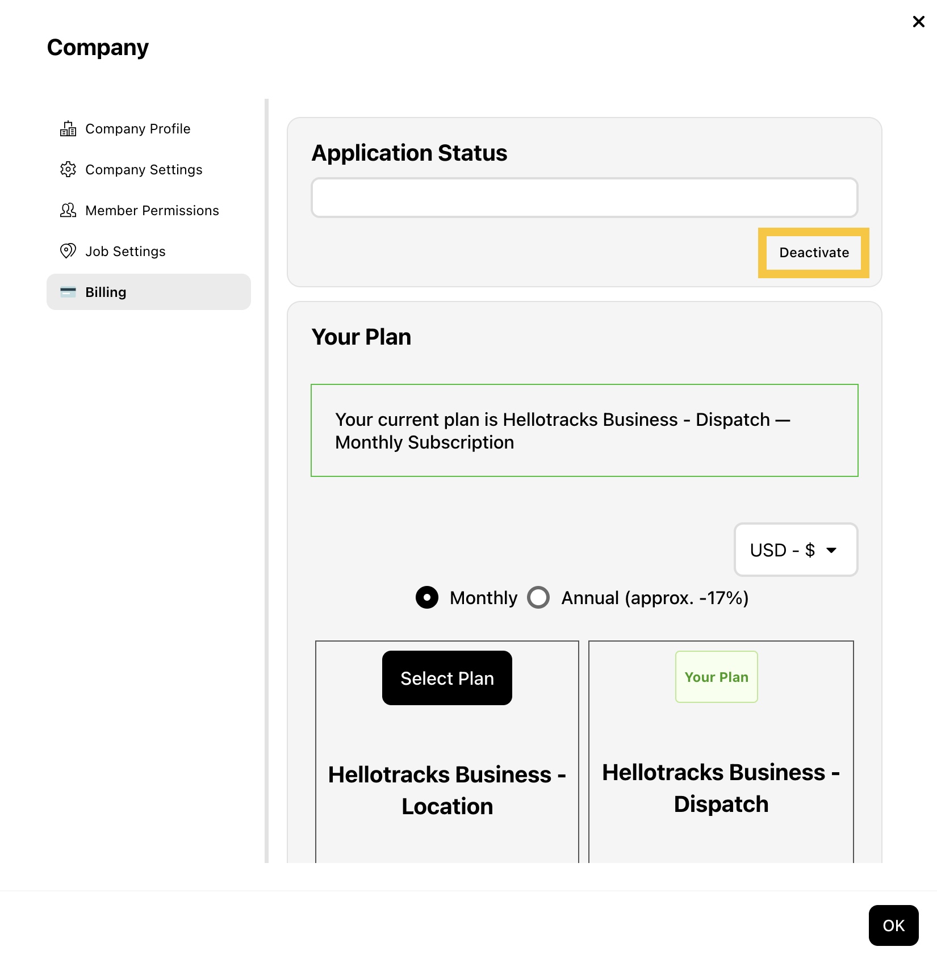Click the Deactivate button

tap(814, 253)
